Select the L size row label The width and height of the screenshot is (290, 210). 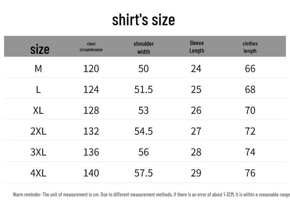38,90
